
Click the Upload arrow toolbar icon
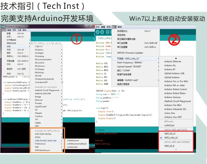(102, 32)
